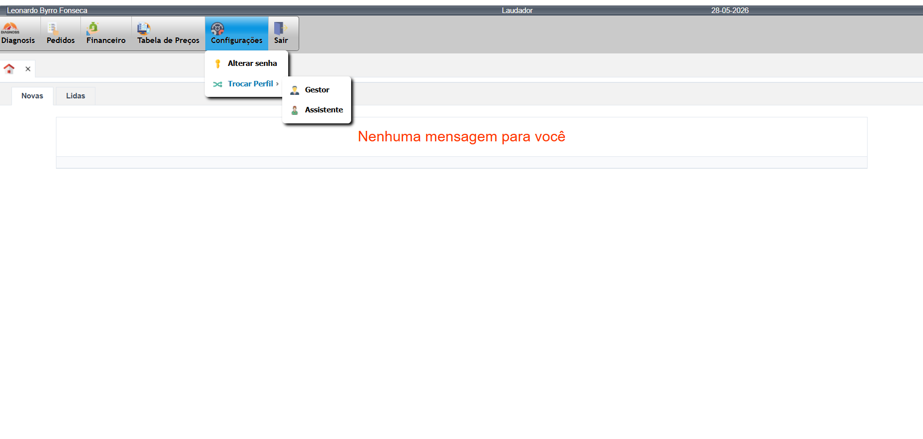The height and width of the screenshot is (439, 923).
Task: Click the red home icon tab
Action: click(x=9, y=69)
